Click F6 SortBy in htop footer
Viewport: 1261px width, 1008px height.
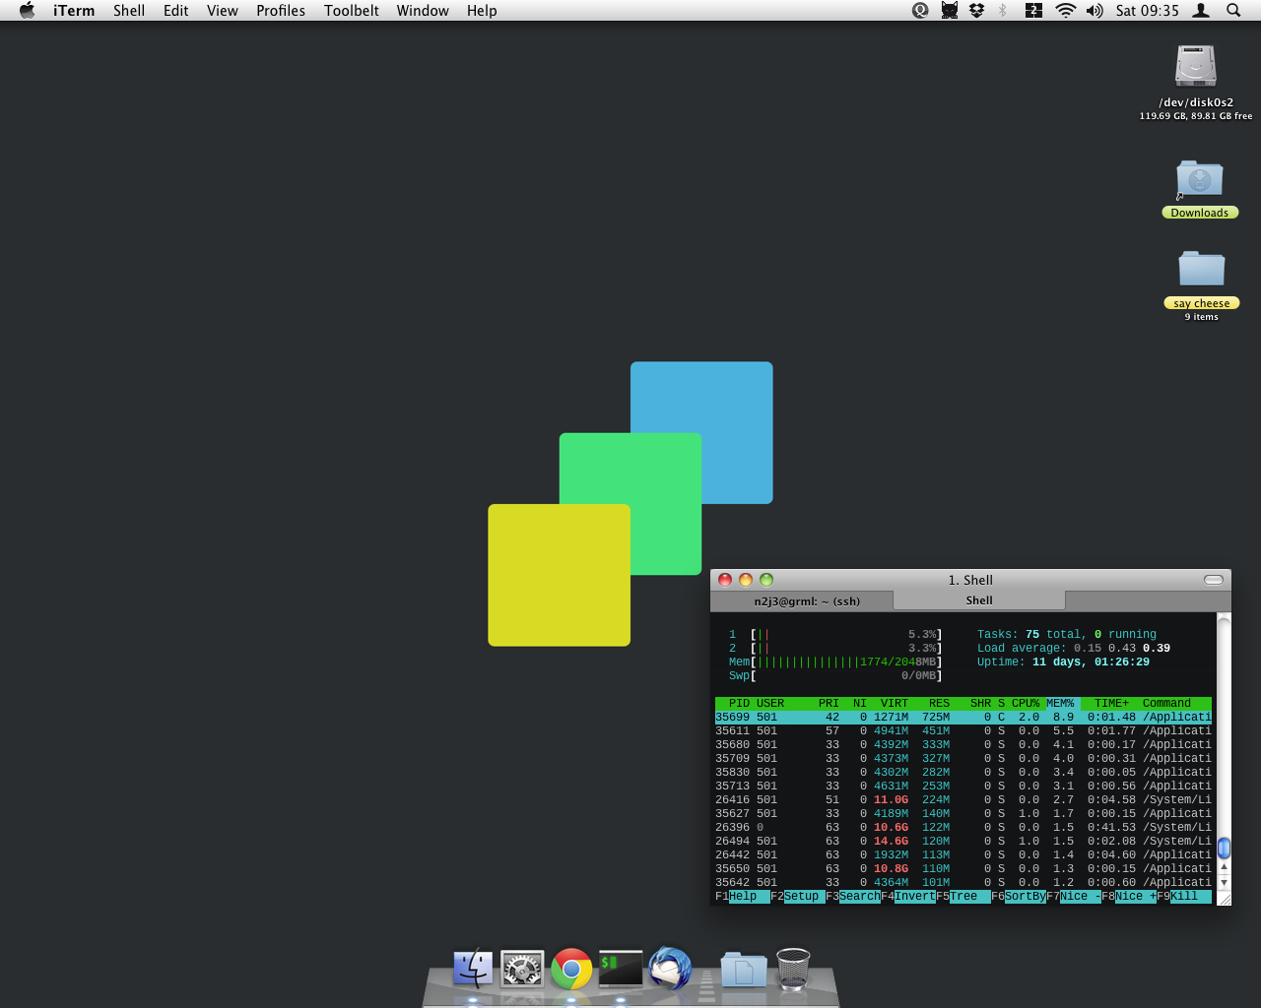1019,896
